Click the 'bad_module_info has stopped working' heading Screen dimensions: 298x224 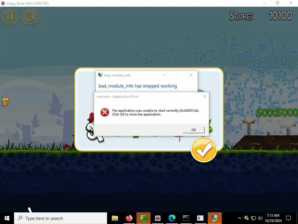pos(138,86)
